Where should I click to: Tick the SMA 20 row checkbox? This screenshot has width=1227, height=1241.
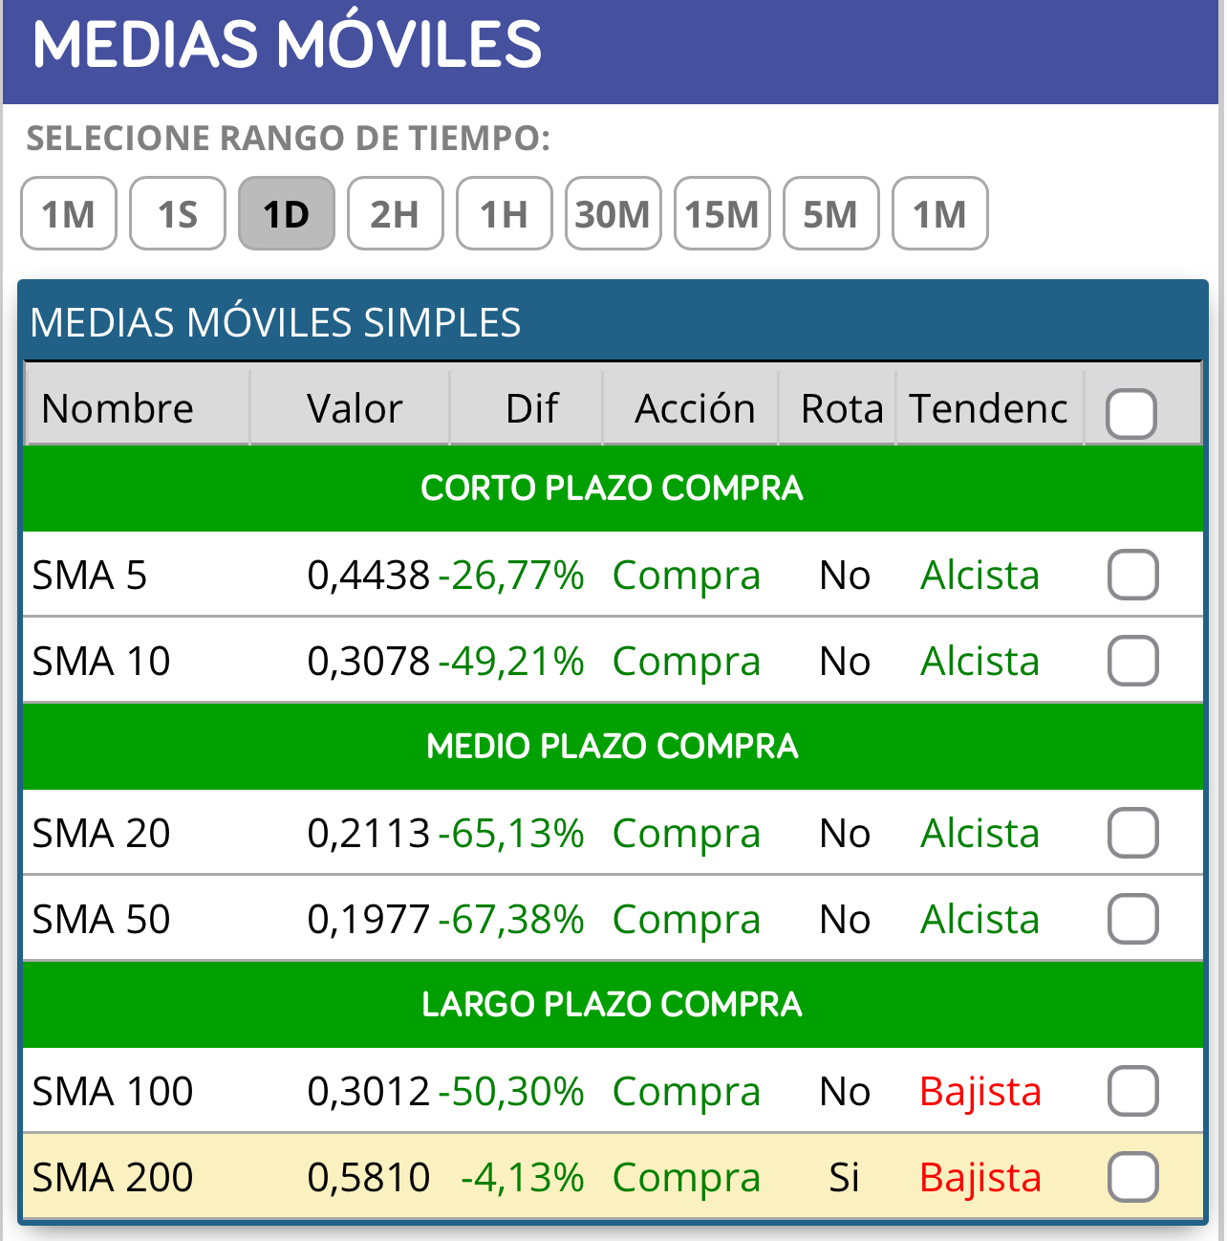point(1133,833)
